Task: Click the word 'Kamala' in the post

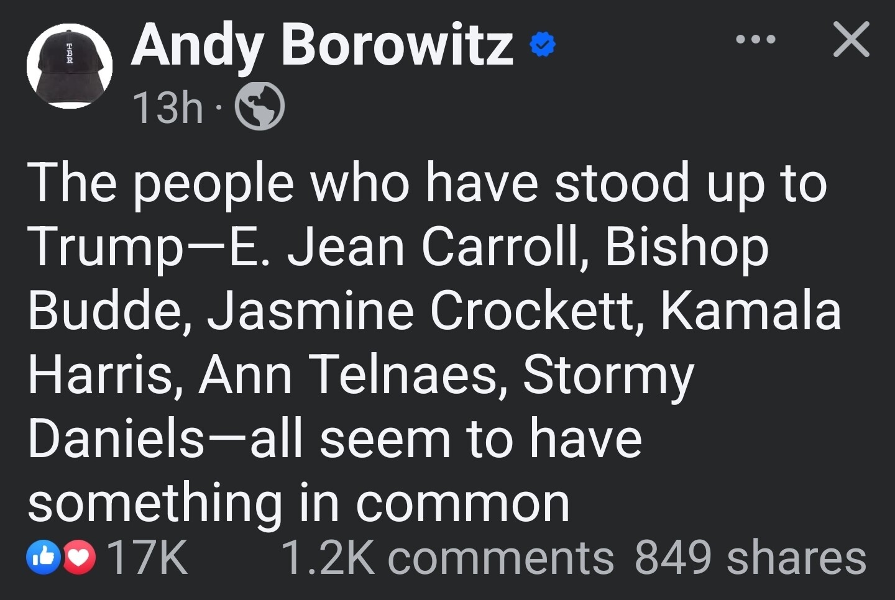Action: tap(751, 310)
